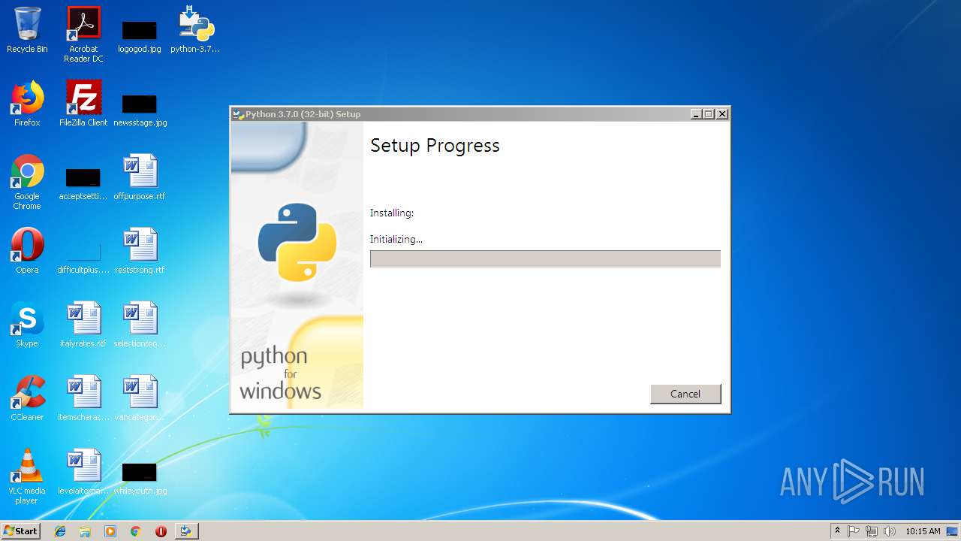Screen dimensions: 961x541
Task: Close the Python 3.7.0 Setup window
Action: [x=722, y=114]
